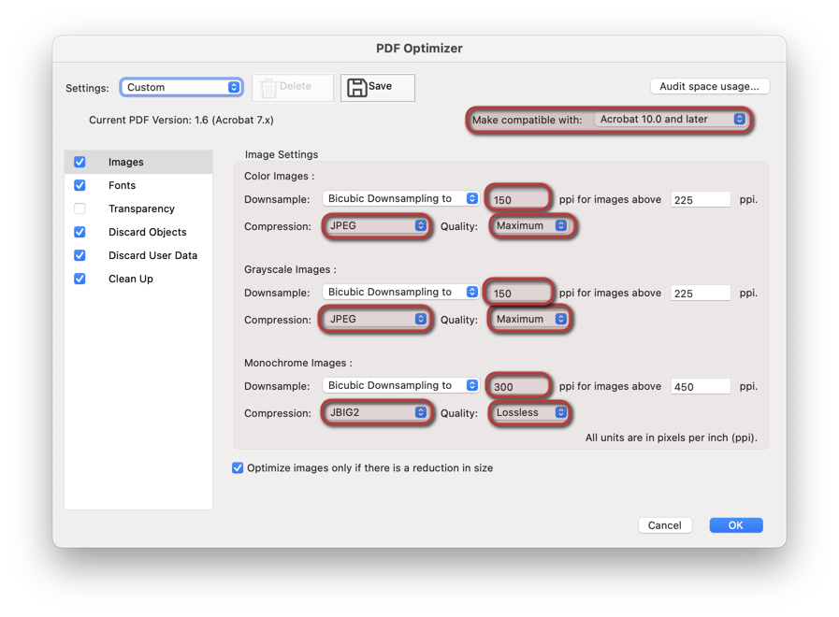Open Monochrome Quality Lossless dropdown
The height and width of the screenshot is (617, 839).
[x=529, y=412]
